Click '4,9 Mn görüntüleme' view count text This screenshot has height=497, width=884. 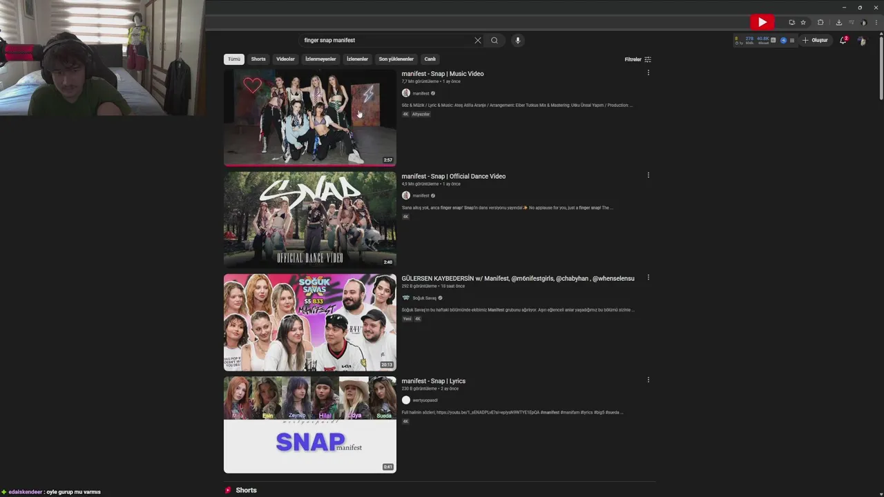420,184
